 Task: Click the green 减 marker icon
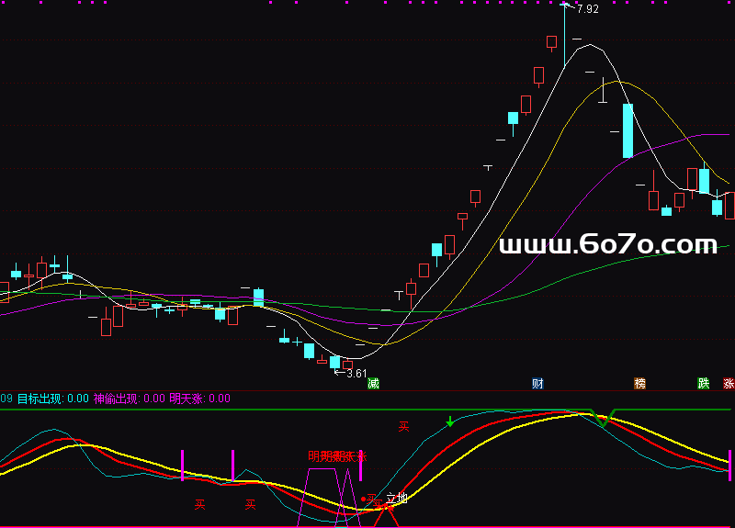coord(373,383)
